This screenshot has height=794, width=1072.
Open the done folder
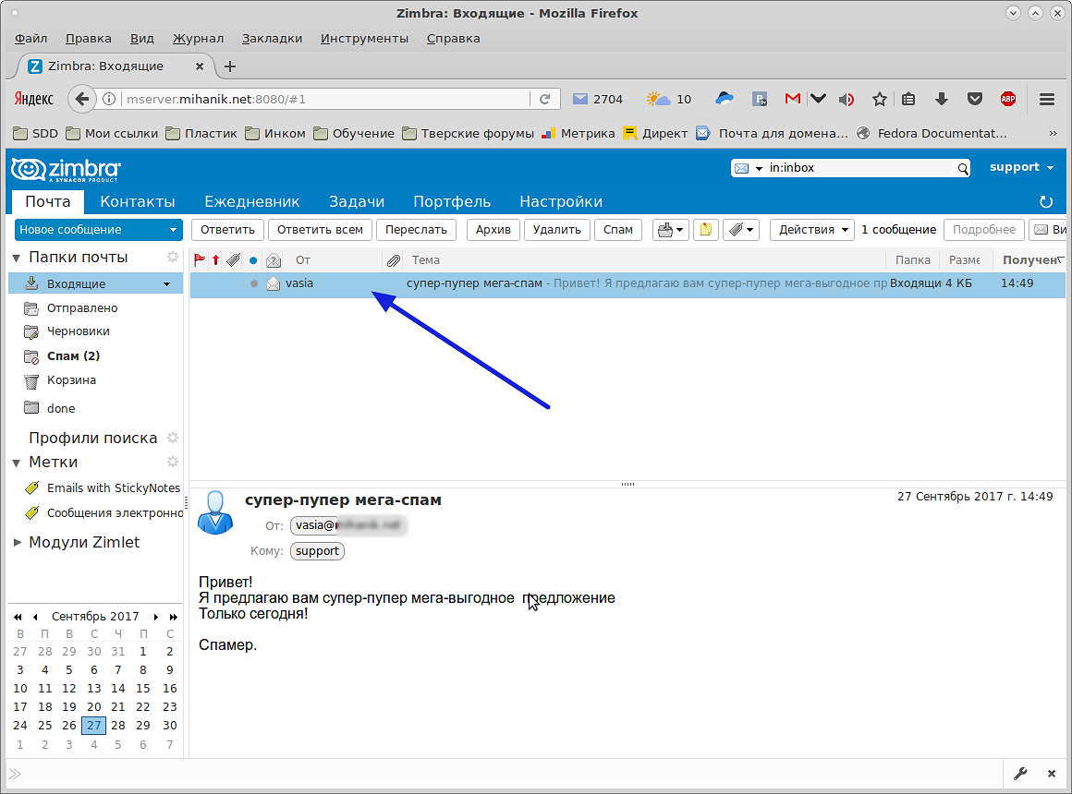point(61,409)
